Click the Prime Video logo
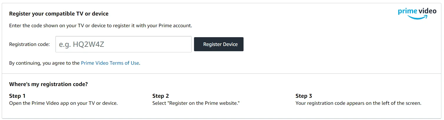Screen dimensions: 444x120 tap(417, 13)
